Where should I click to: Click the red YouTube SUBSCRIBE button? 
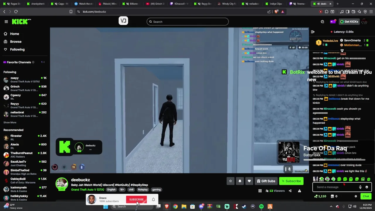point(136,200)
